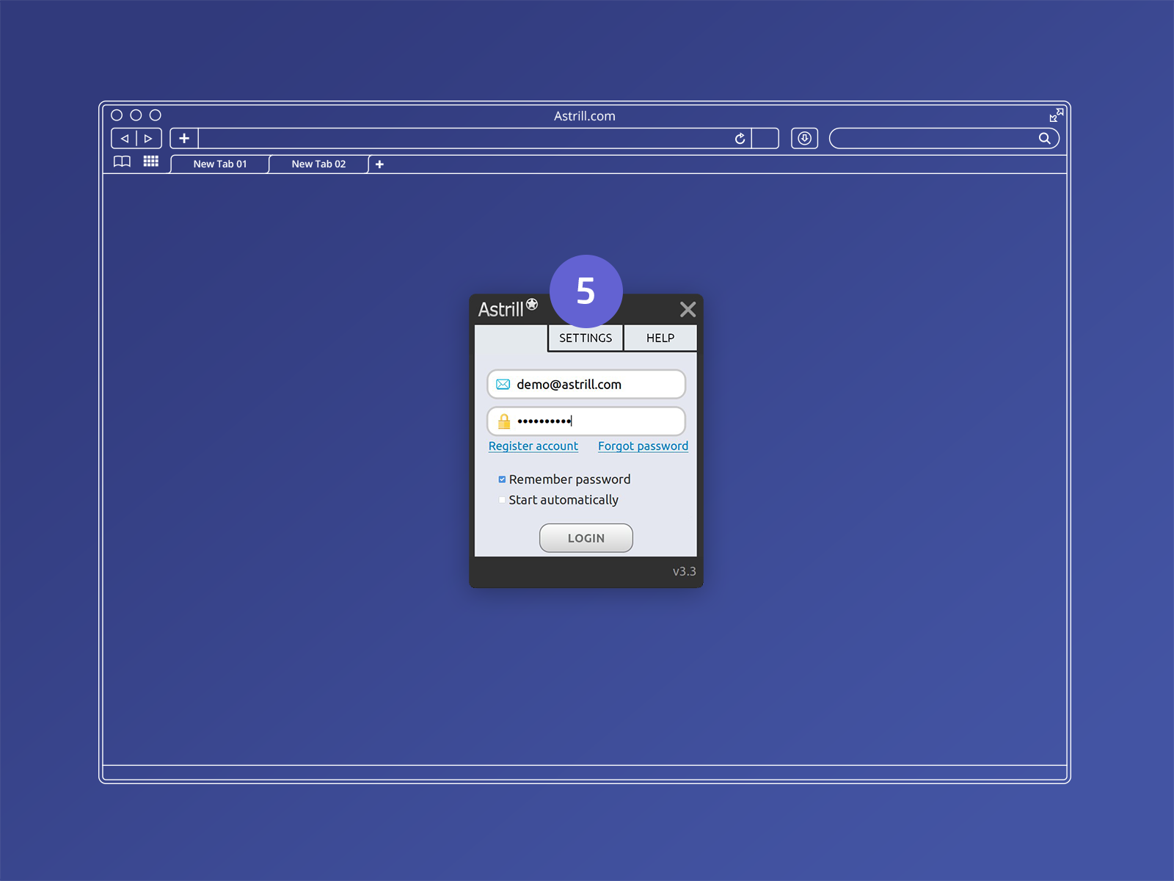Click into the password field

tap(586, 421)
